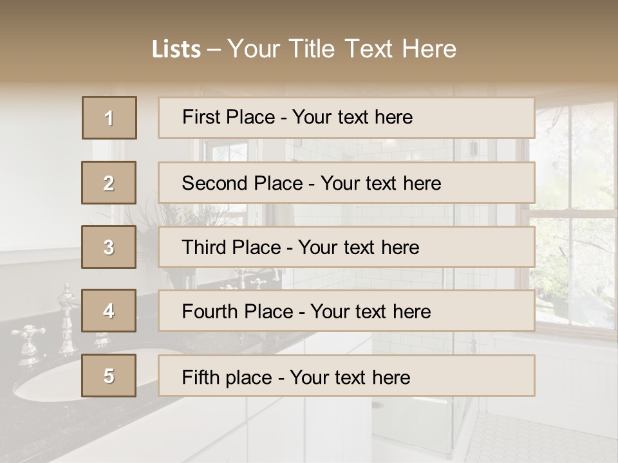Click the number 5 box

click(x=109, y=376)
